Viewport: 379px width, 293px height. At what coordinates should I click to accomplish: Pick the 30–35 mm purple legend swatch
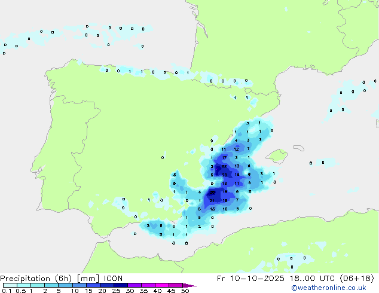coord(135,285)
